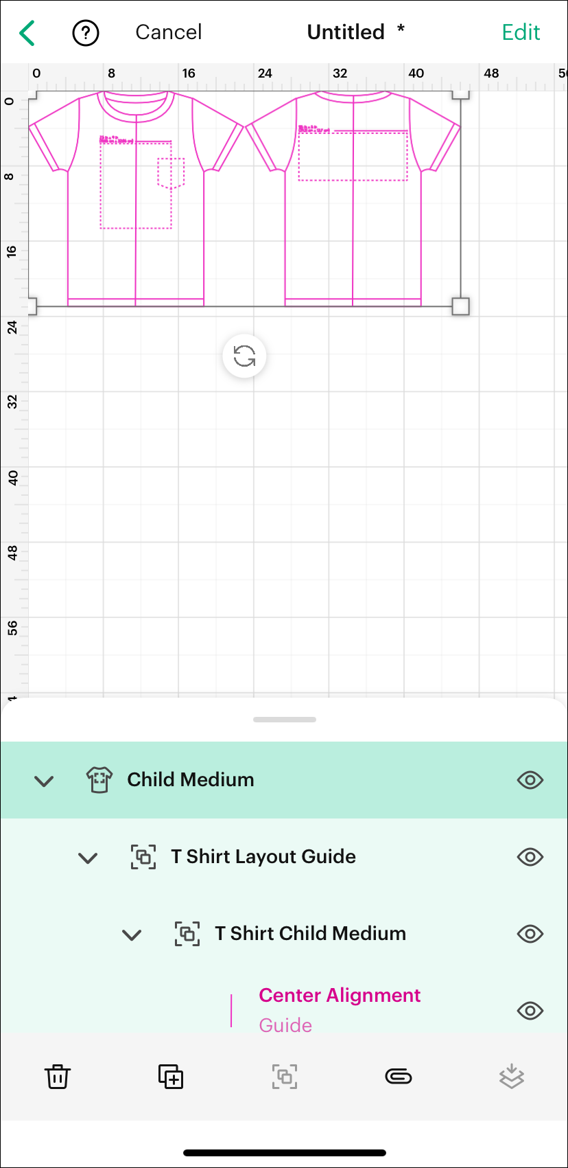Screen dimensions: 568x1168
Task: Collapse the T Shirt Child Medium group
Action: 132,934
